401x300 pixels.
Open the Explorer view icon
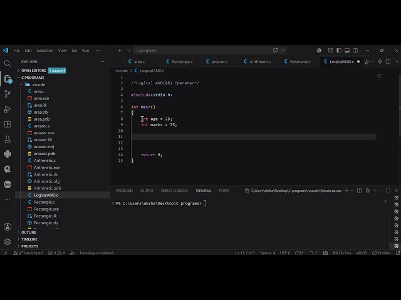coord(8,79)
